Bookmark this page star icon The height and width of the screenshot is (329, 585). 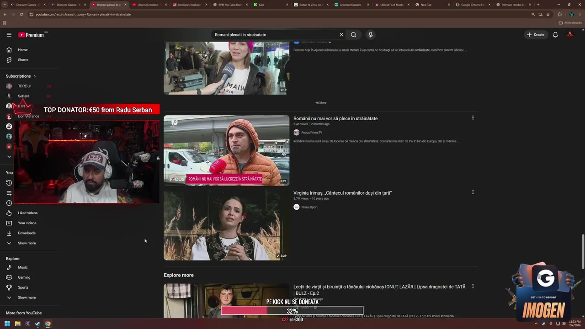click(548, 14)
